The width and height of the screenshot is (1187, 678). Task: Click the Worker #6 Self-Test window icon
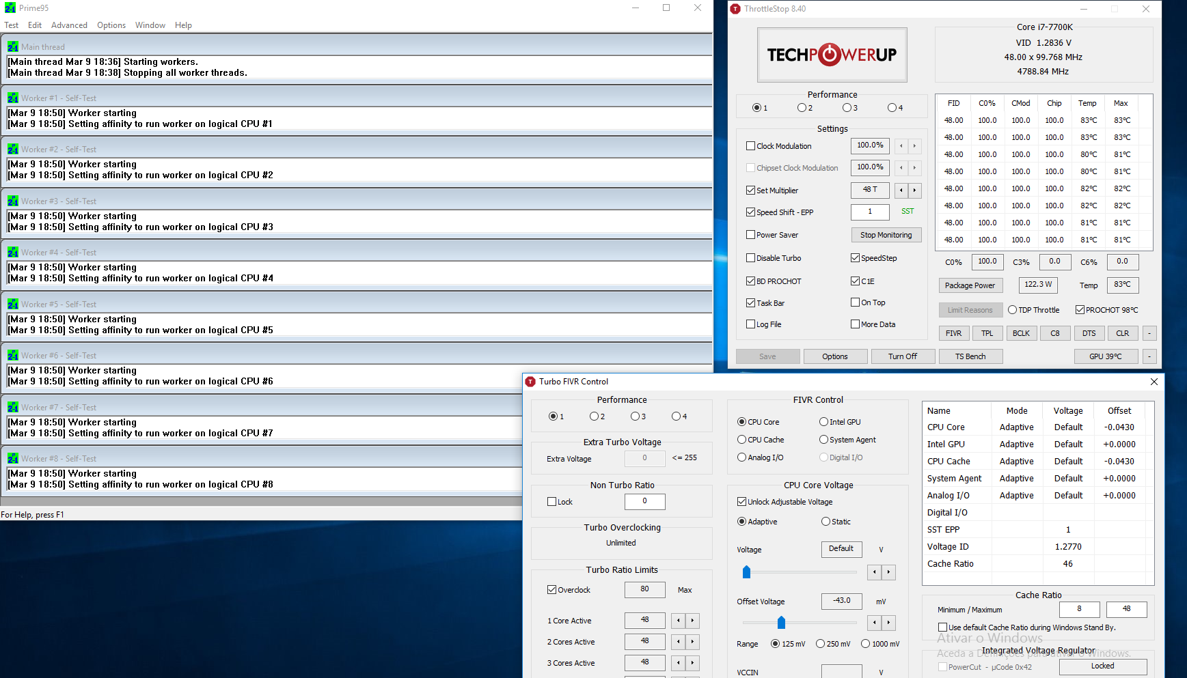click(x=13, y=355)
